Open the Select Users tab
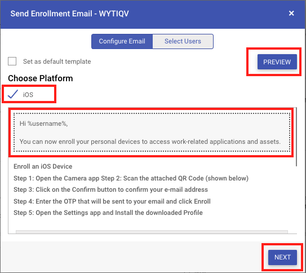Image resolution: width=306 pixels, height=273 pixels. pyautogui.click(x=183, y=41)
